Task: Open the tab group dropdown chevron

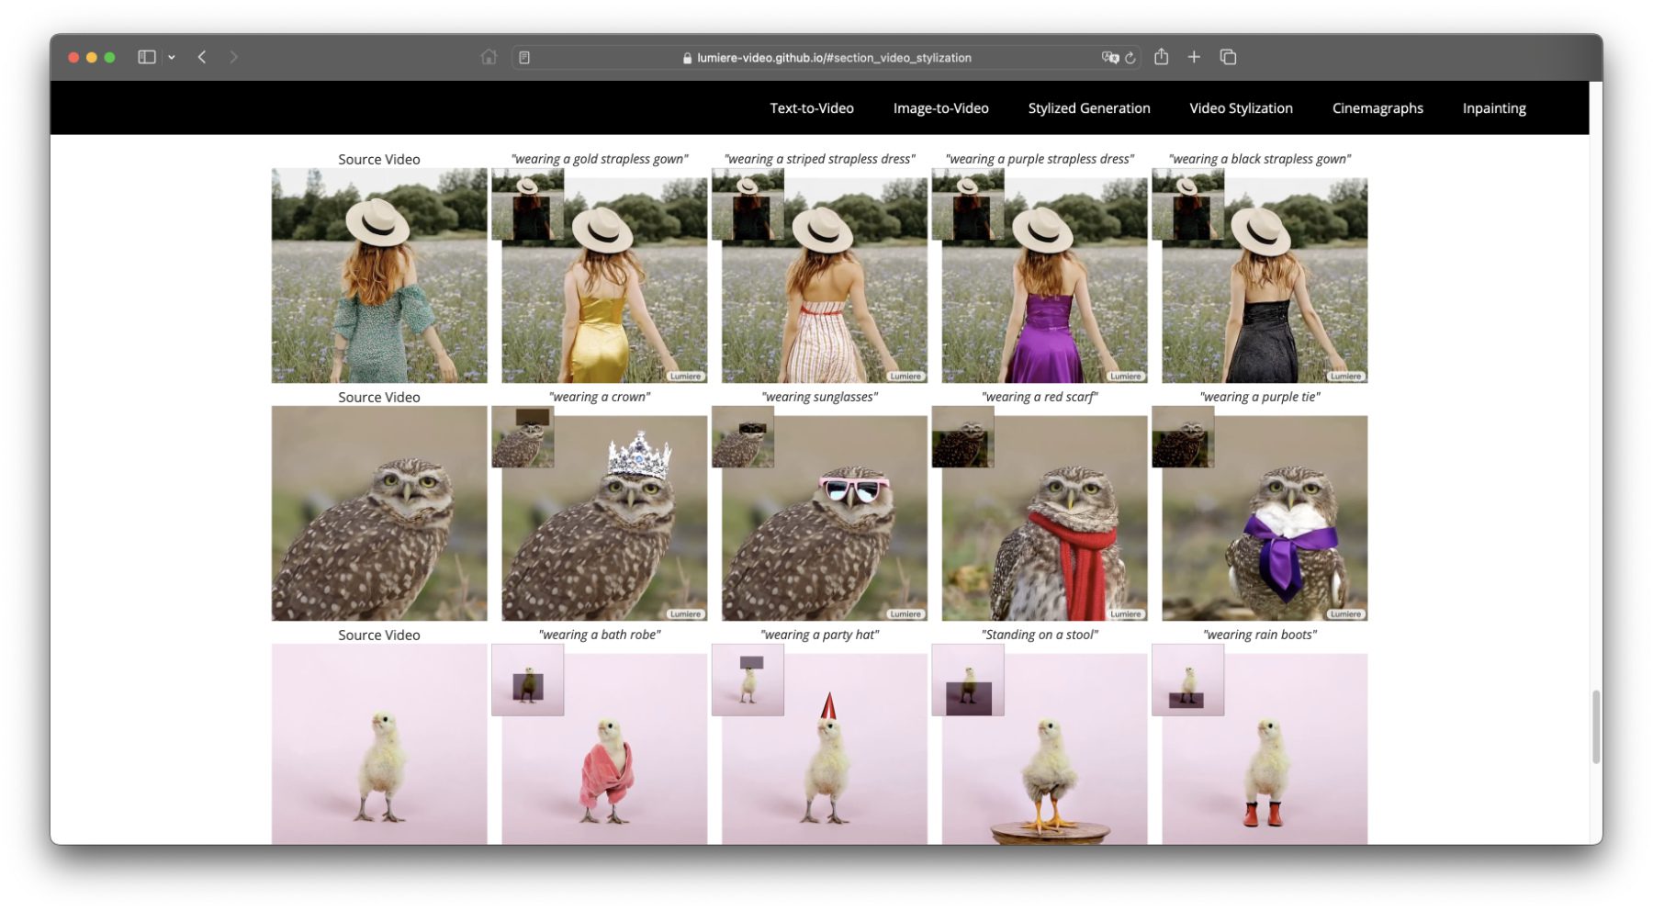Action: click(172, 57)
